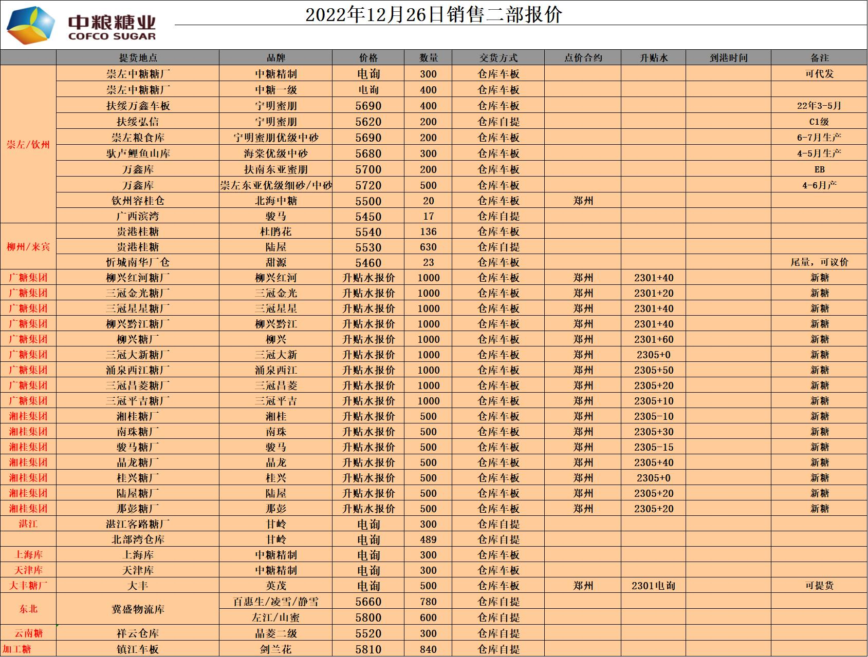Click the 2305-15 premium cell
The width and height of the screenshot is (868, 657).
point(653,447)
